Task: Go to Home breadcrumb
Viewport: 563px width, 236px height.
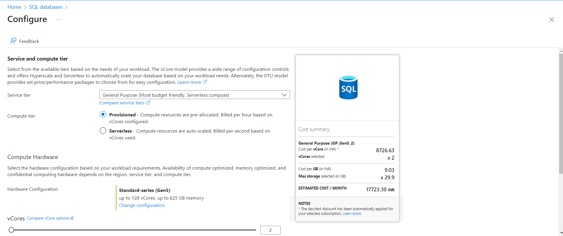Action: pyautogui.click(x=14, y=7)
